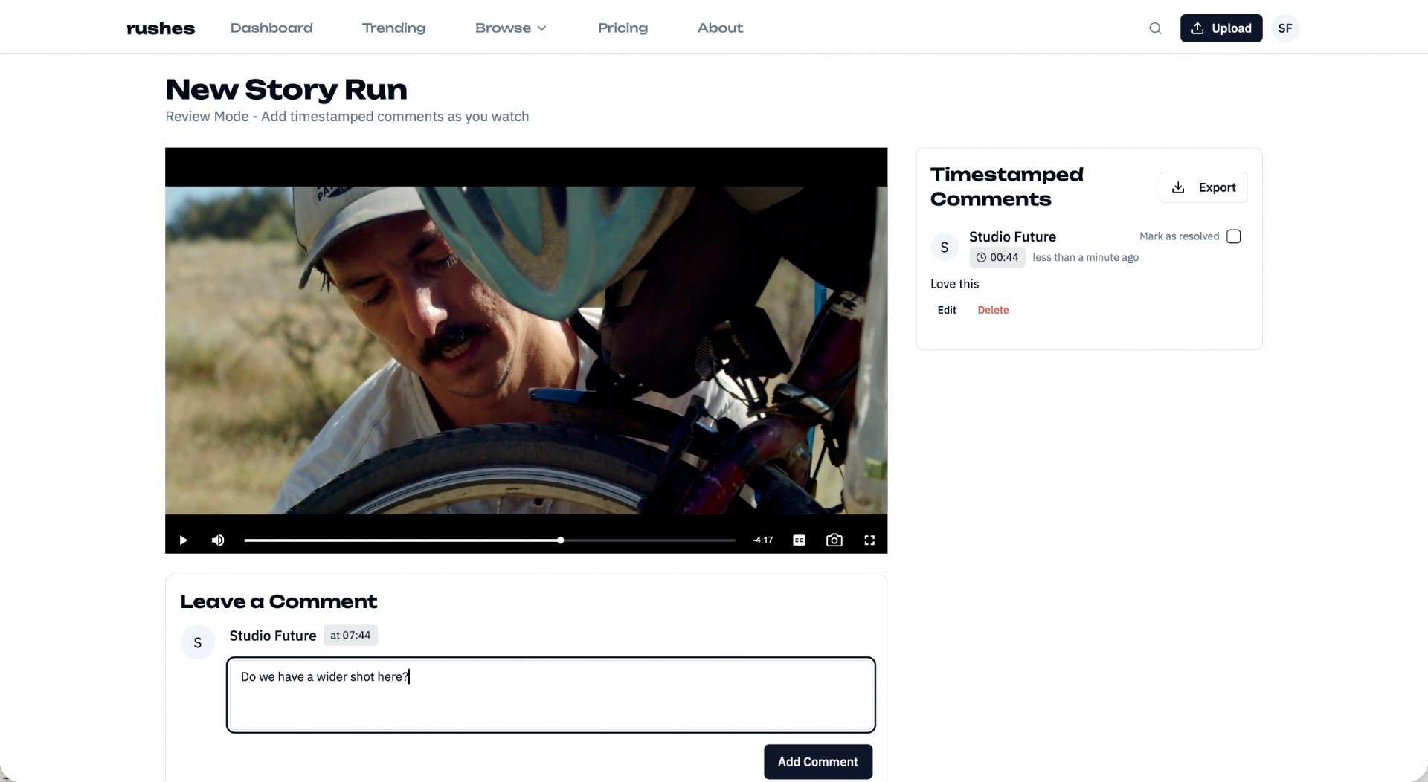1428x782 pixels.
Task: Click inside the 'wider shot' comment textbox
Action: pyautogui.click(x=550, y=695)
